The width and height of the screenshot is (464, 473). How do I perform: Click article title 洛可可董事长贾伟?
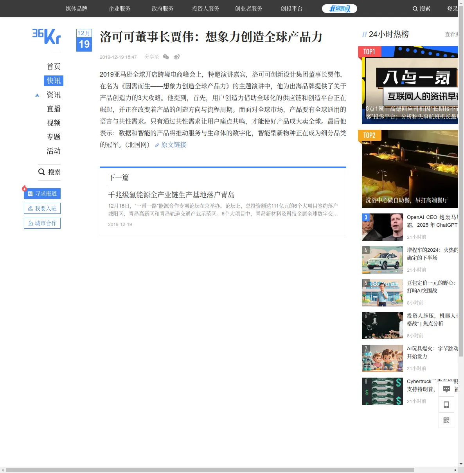(211, 37)
